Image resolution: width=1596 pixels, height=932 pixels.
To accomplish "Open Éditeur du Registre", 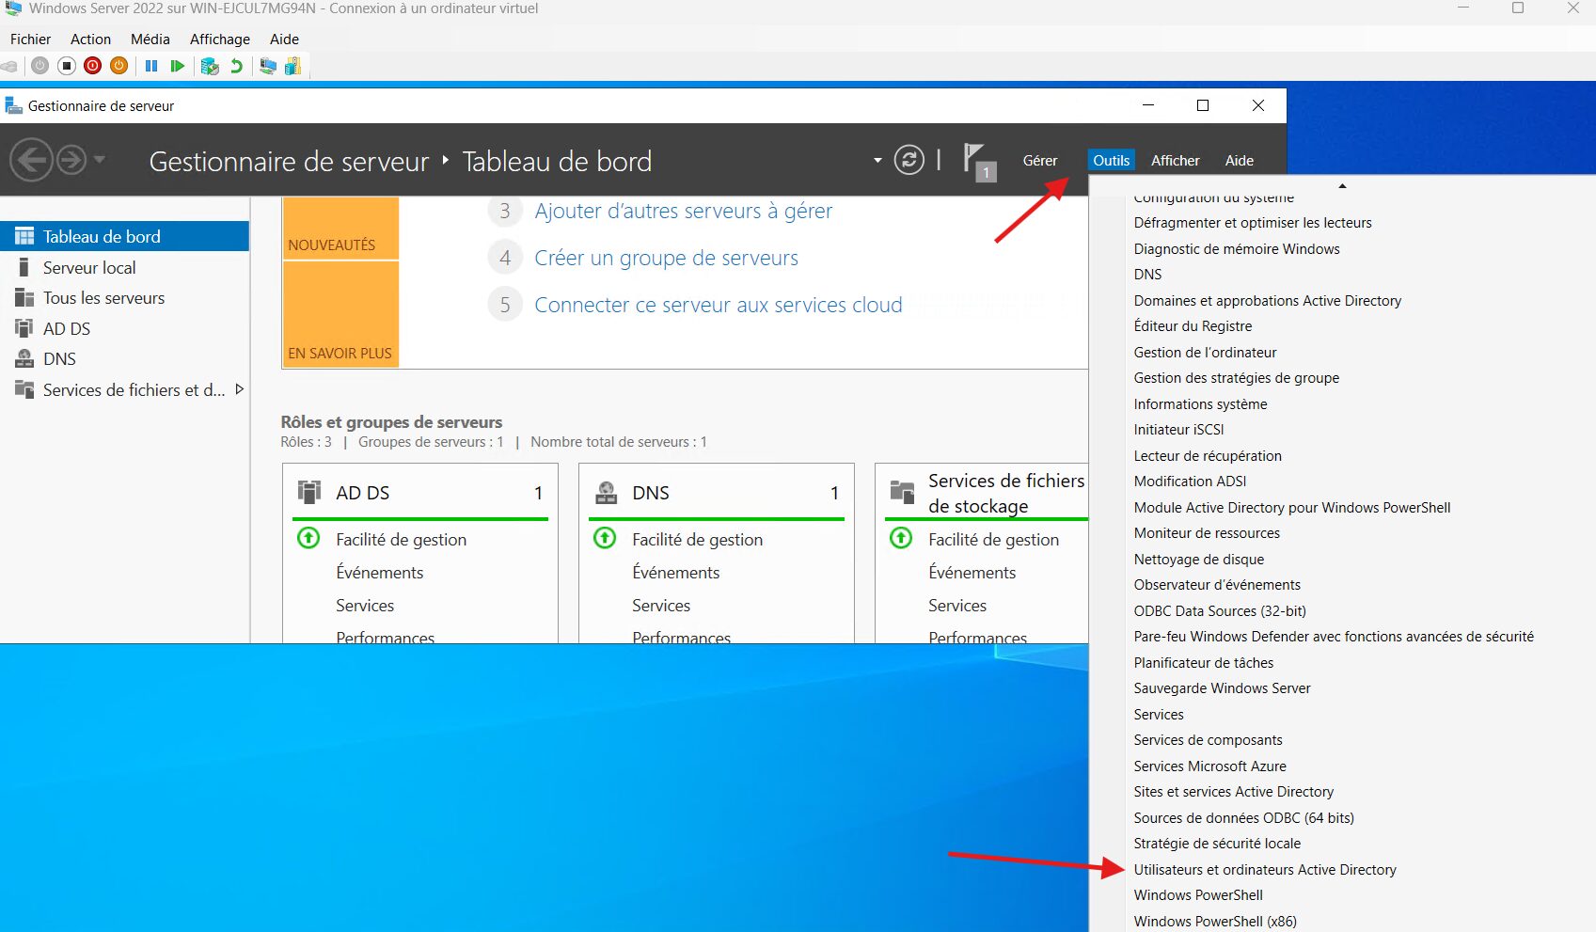I will coord(1193,325).
